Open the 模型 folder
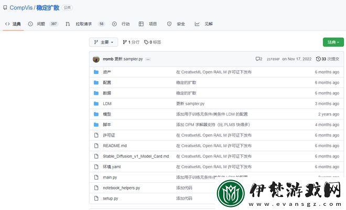This screenshot has height=210, width=346. pos(107,114)
